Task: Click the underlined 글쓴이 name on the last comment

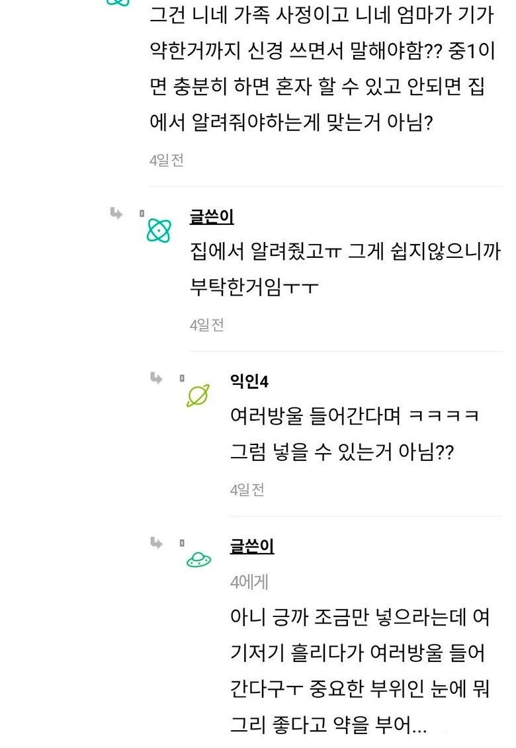Action: (250, 548)
